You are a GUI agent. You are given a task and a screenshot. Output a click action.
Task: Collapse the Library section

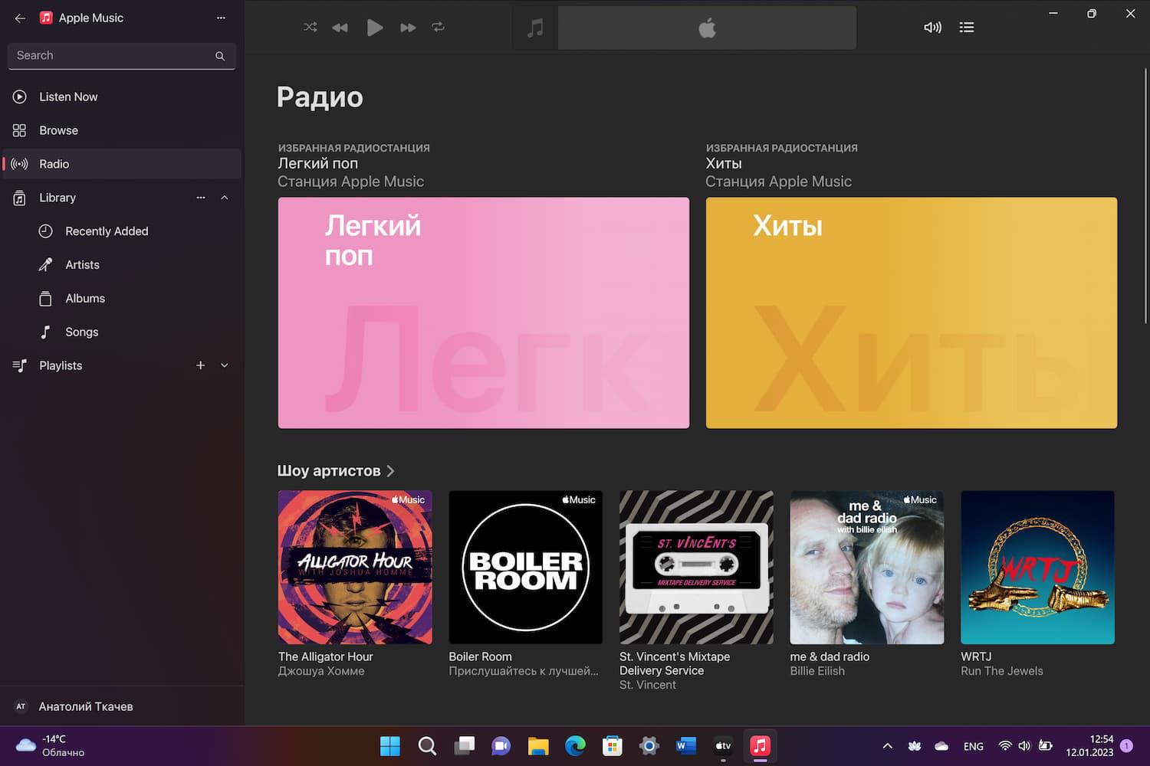225,198
